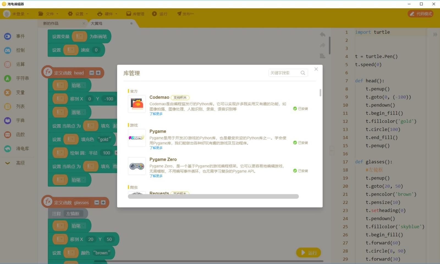Image resolution: width=440 pixels, height=264 pixels.
Task: Open the 变量 block category
Action: point(15,92)
